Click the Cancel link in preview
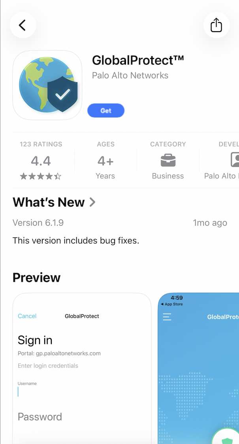Screen dimensions: 239x444 pyautogui.click(x=27, y=316)
